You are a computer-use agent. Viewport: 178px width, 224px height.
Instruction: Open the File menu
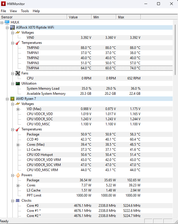(3, 11)
